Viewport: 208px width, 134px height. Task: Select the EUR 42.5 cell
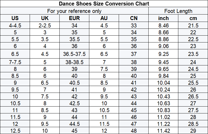pos(74,103)
